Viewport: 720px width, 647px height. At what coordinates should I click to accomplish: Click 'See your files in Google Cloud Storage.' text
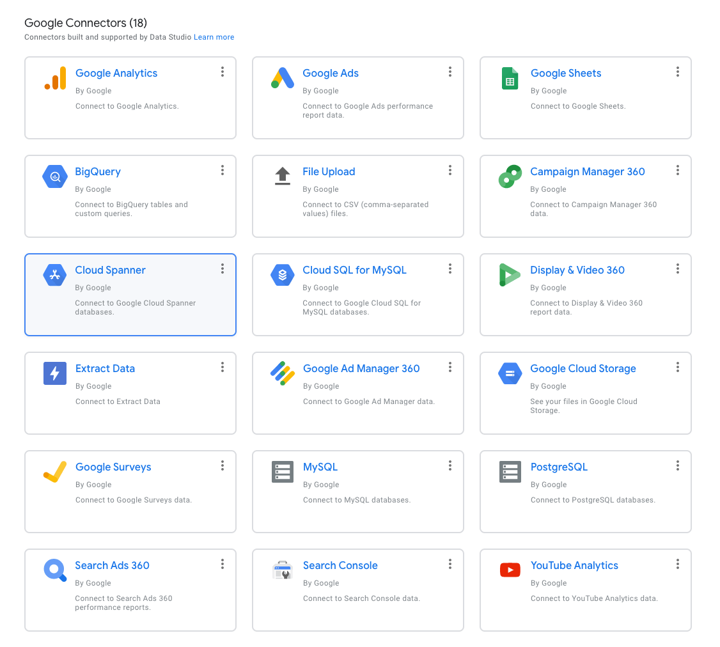click(x=584, y=406)
